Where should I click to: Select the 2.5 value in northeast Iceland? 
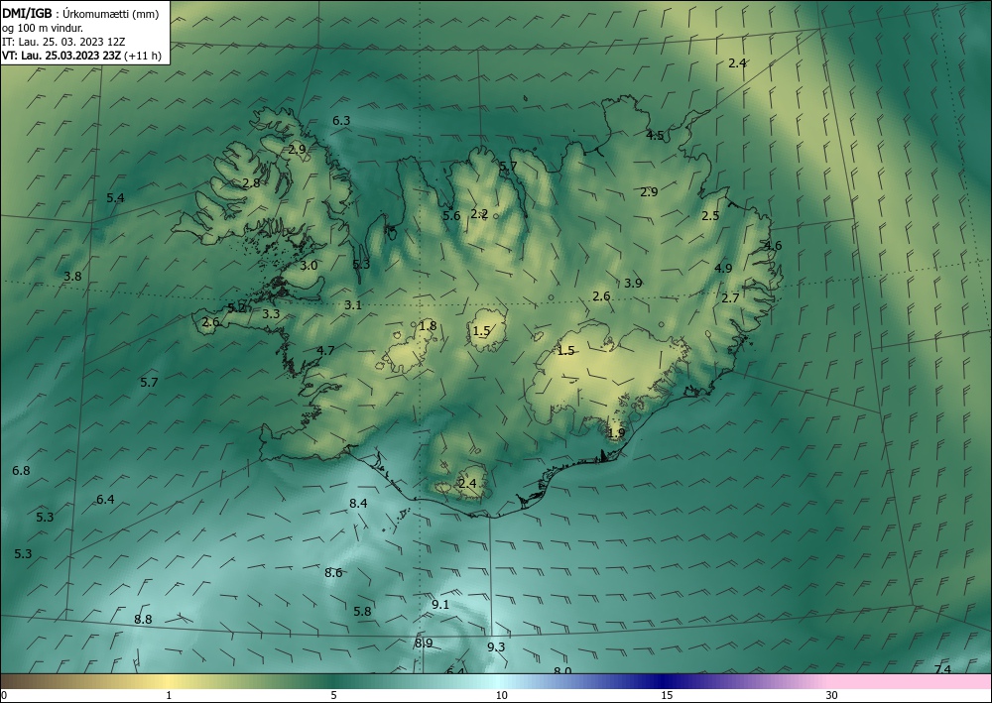(710, 215)
